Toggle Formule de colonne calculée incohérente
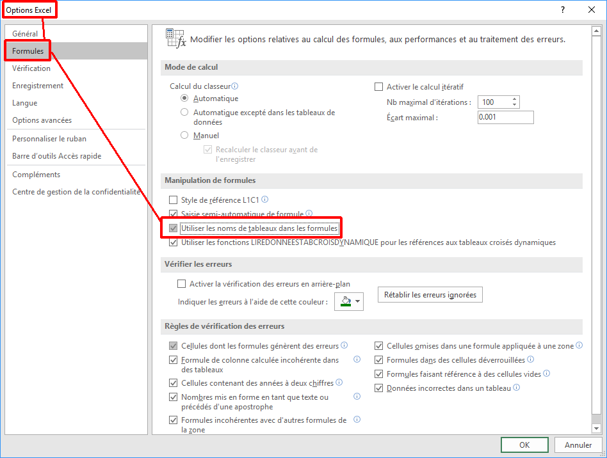This screenshot has width=607, height=458. coord(174,360)
